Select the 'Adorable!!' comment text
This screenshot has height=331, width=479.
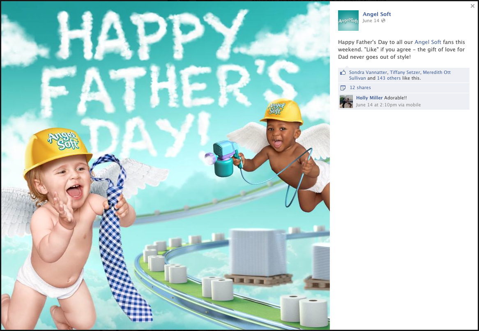[x=395, y=98]
